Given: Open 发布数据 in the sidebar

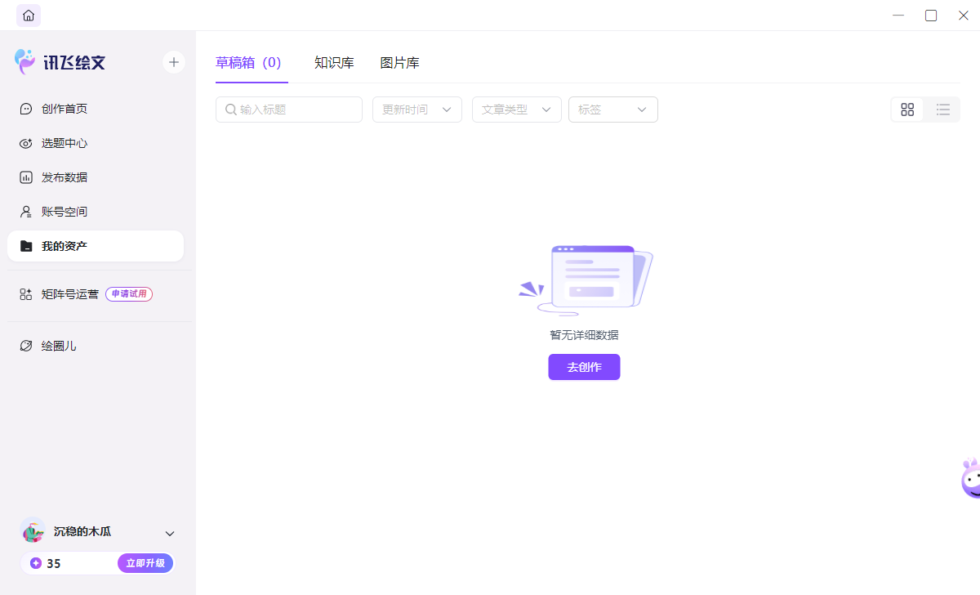Looking at the screenshot, I should click(x=96, y=177).
